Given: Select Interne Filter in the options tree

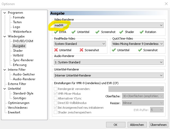Looking at the screenshot, I should (x=17, y=70).
